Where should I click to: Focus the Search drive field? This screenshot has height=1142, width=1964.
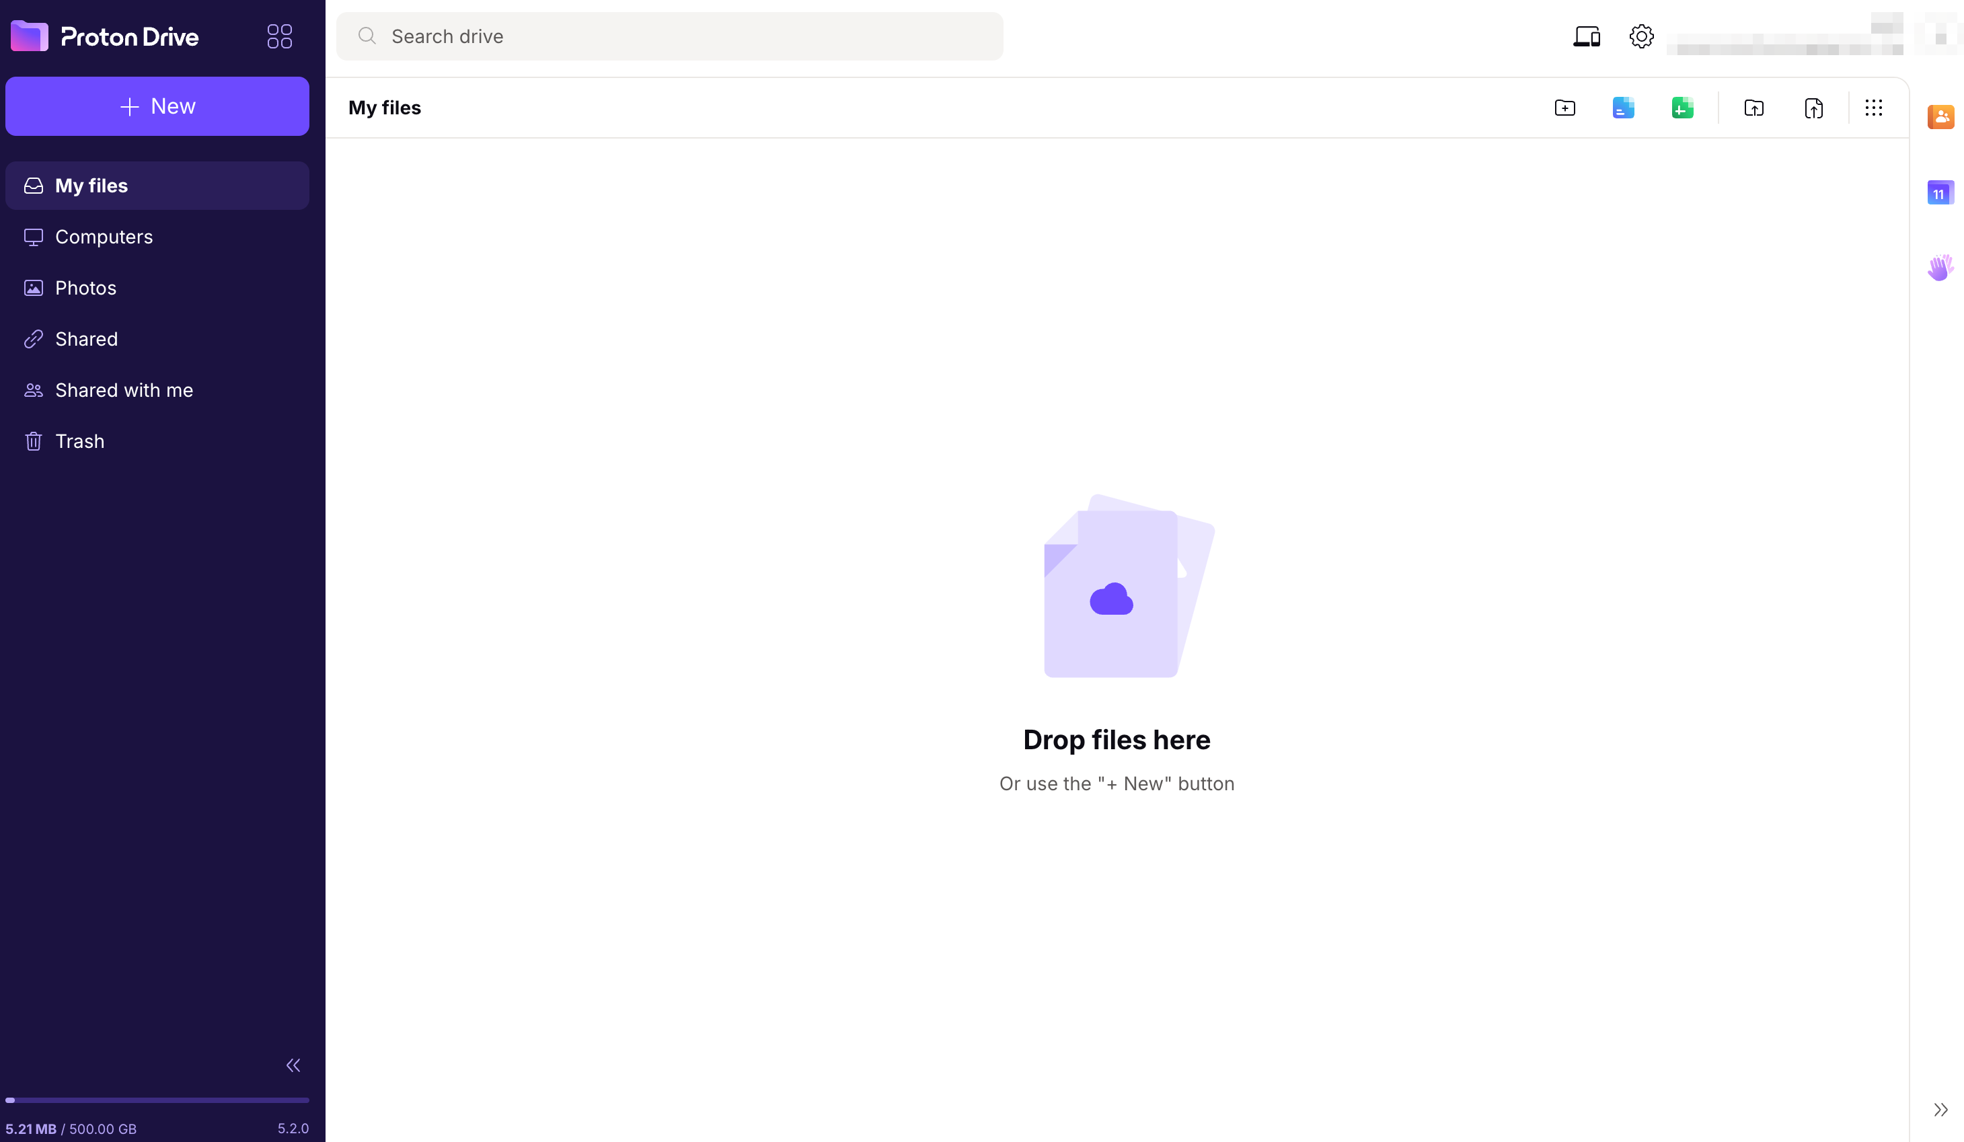click(671, 36)
